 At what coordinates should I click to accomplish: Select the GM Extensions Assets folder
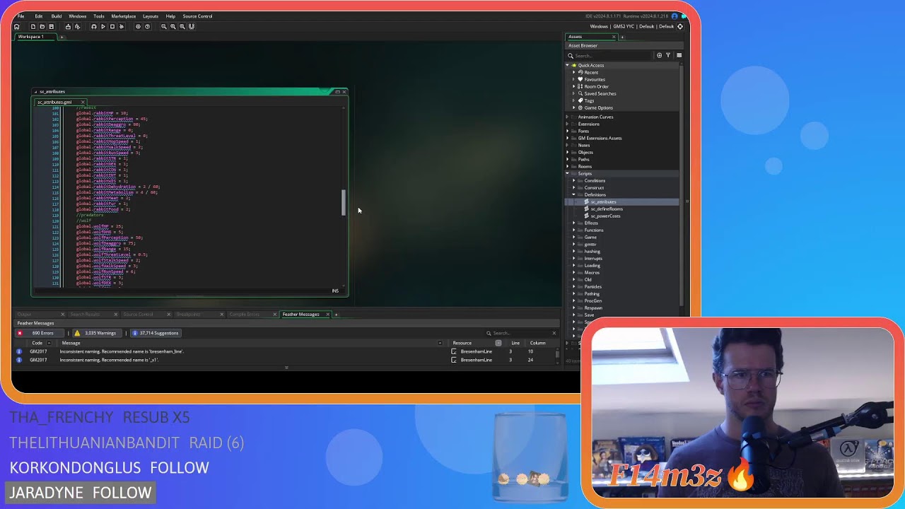pos(600,138)
